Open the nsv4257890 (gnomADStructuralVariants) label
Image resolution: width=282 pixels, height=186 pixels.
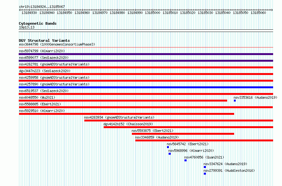[54, 84]
